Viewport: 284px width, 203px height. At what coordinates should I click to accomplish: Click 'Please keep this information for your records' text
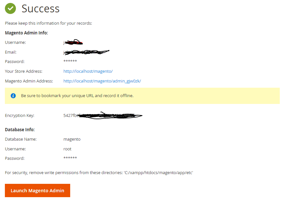point(48,23)
